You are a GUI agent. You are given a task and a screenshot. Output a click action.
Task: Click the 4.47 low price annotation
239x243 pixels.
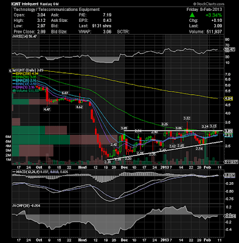tap(47, 109)
